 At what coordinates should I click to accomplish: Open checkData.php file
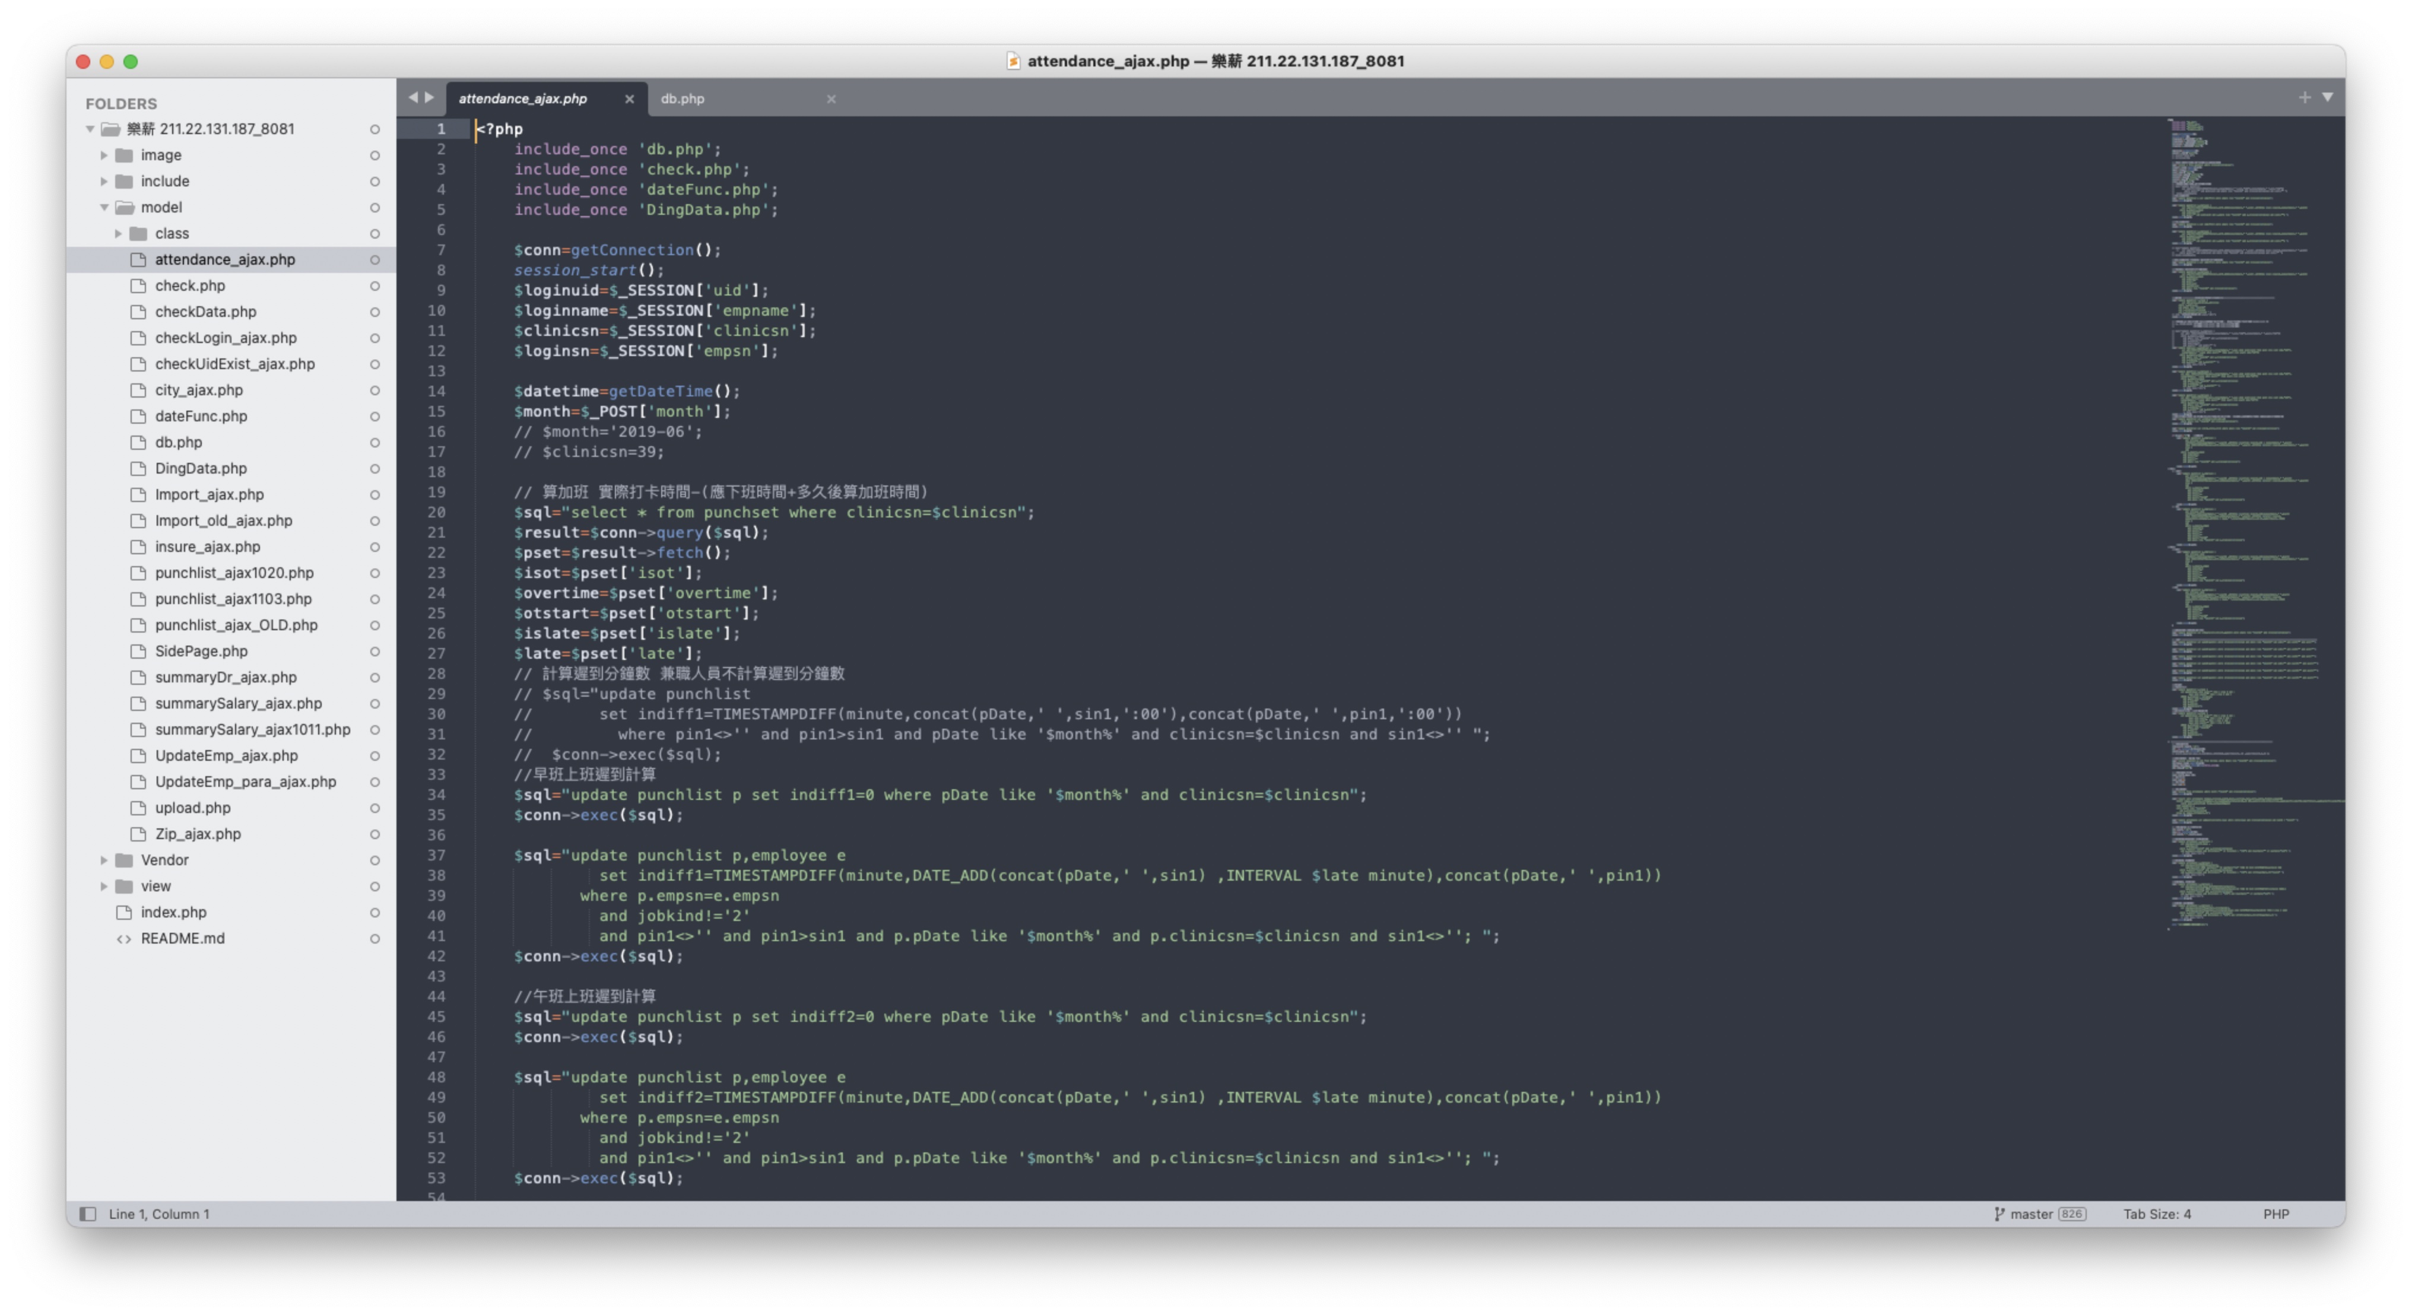click(x=205, y=312)
